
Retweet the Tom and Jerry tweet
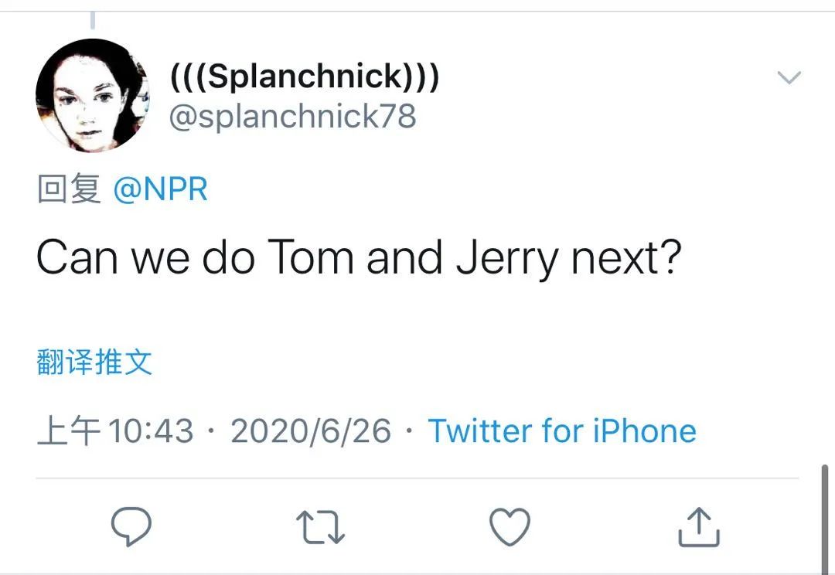tap(320, 527)
